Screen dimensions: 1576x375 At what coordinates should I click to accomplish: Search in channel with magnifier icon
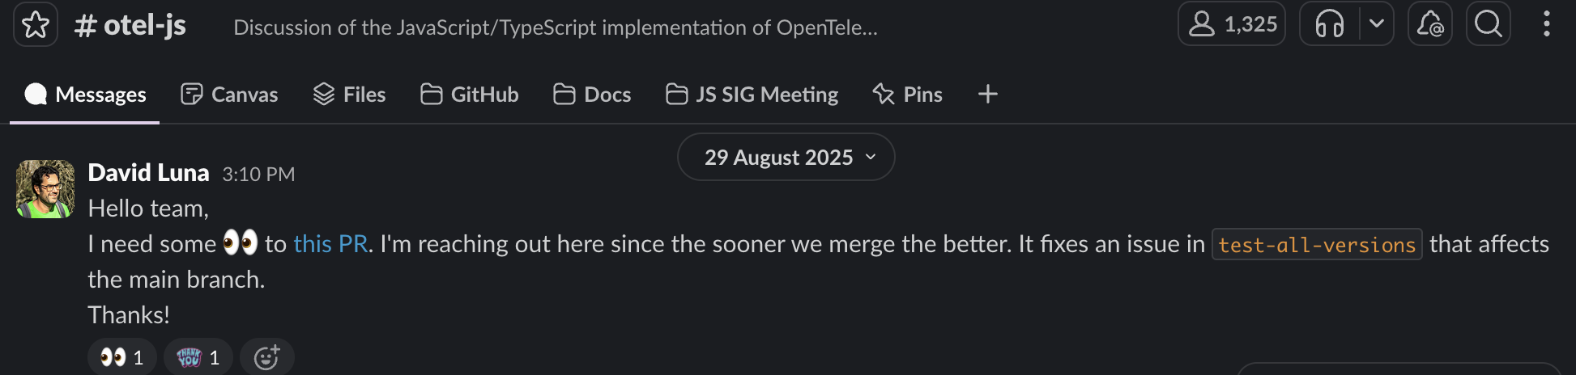[1488, 24]
